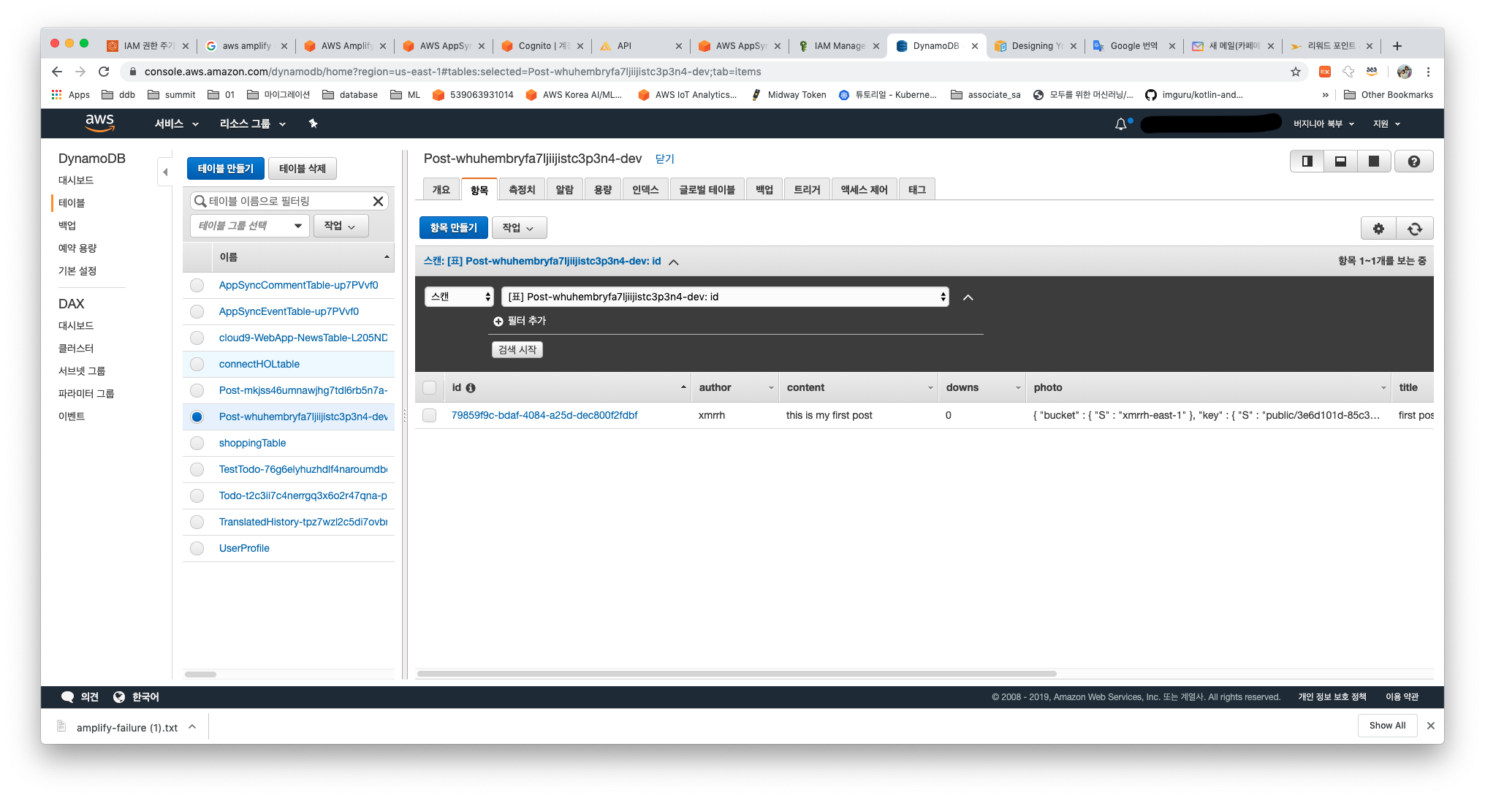Select the AppSyncCommentTable-up7PVvf0 radio button
Viewport: 1485px width, 798px height.
(196, 284)
